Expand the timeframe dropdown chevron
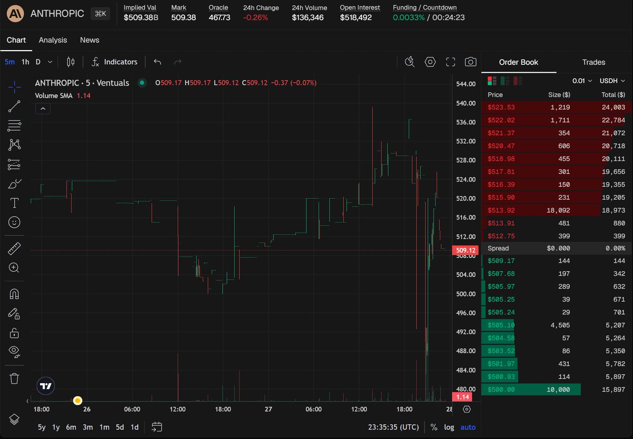633x439 pixels. pyautogui.click(x=50, y=62)
